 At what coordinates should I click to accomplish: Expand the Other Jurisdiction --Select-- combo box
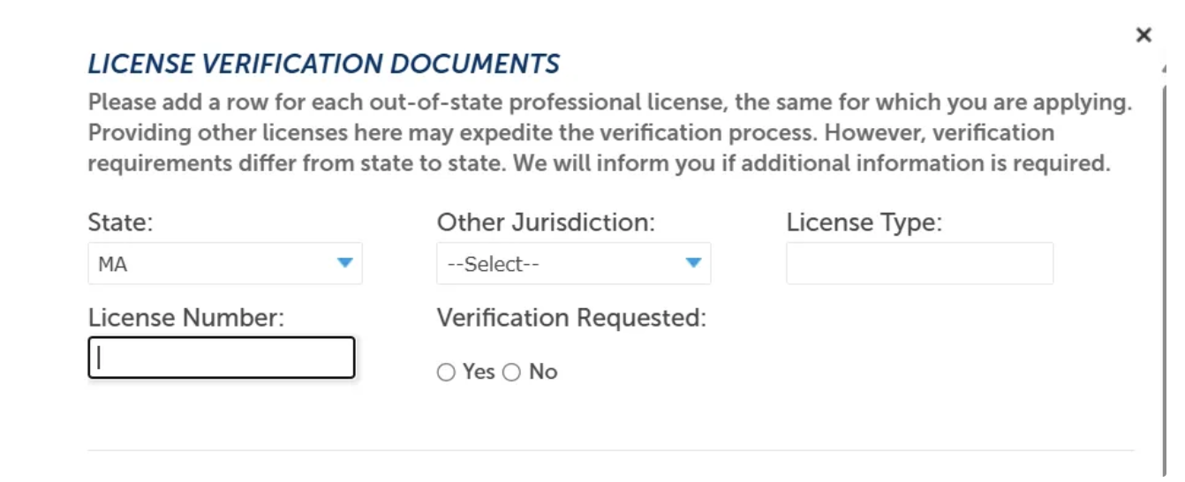574,263
